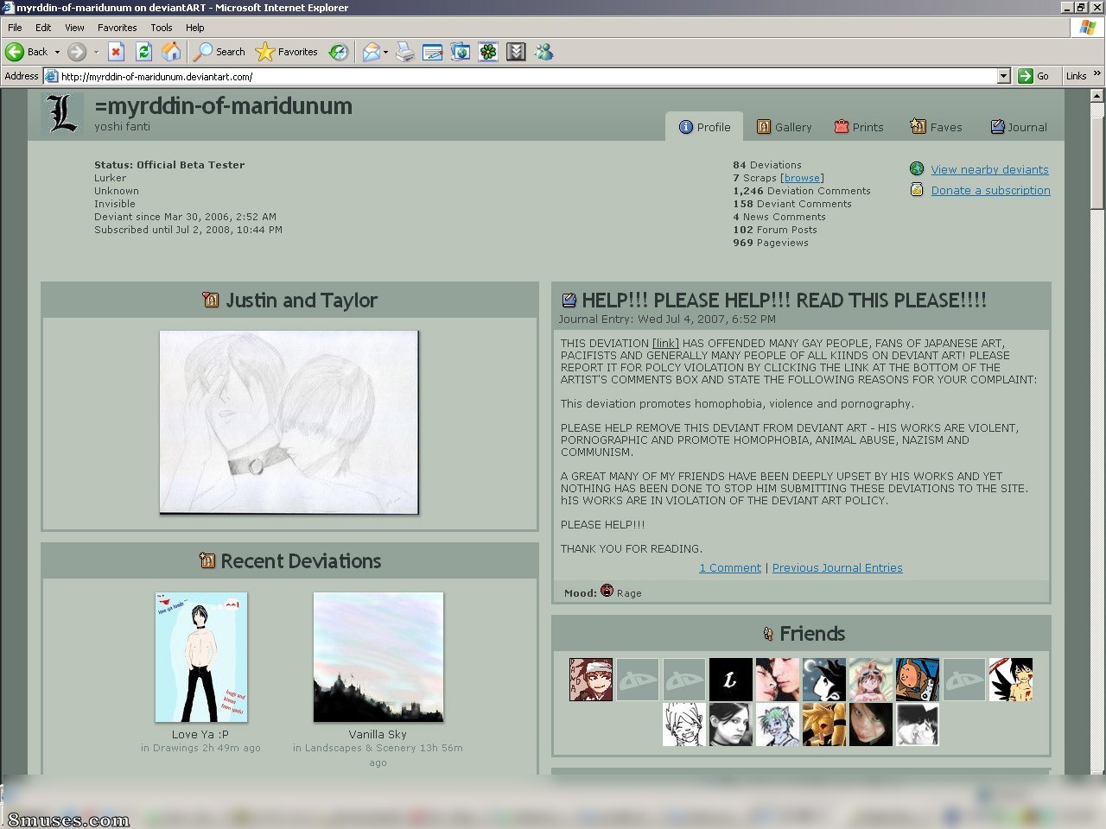Launch the ICQ green flower icon
Screen dimensions: 1106x829
[x=488, y=52]
